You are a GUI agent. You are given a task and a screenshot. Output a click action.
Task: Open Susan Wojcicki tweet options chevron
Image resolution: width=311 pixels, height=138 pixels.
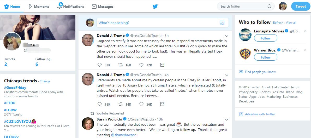(x=226, y=119)
